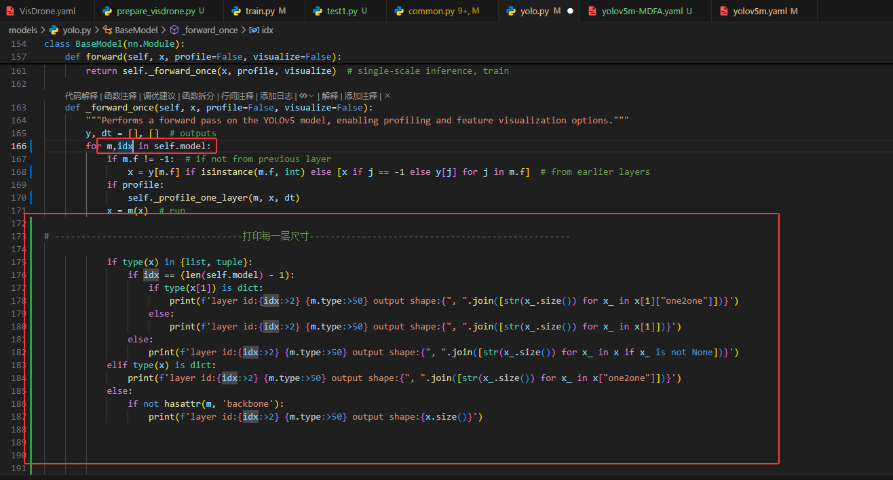Click the idx variable symbol icon in breadcrumb
Image resolution: width=893 pixels, height=480 pixels.
point(253,30)
